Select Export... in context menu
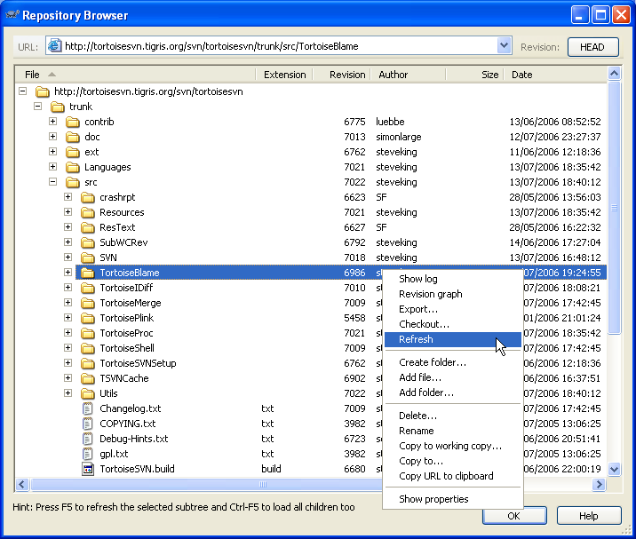The width and height of the screenshot is (636, 539). [453, 309]
